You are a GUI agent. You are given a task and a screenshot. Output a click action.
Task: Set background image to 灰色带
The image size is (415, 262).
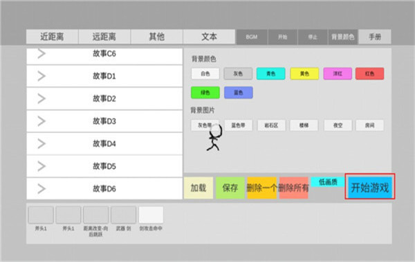coord(205,125)
